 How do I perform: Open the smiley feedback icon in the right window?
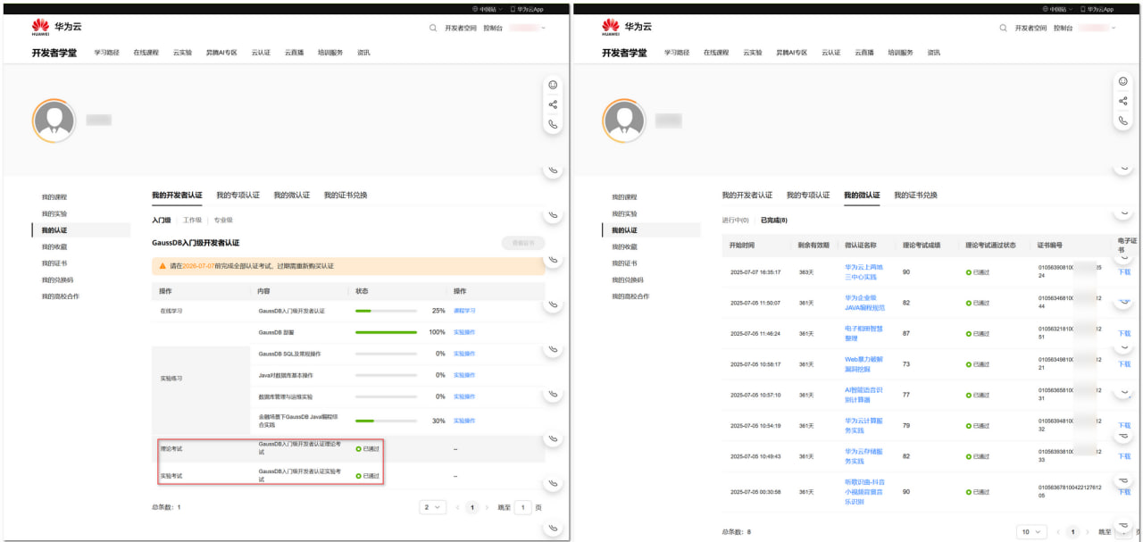coord(1122,81)
